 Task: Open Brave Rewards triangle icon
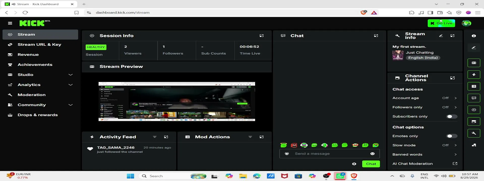[374, 13]
